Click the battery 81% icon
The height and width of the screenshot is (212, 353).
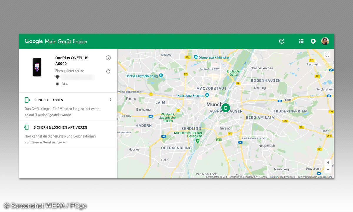(x=57, y=84)
